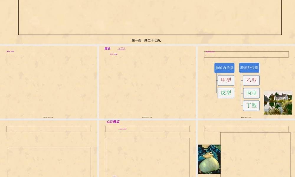
Task: Click the 肠道内传播 blue header box
Action: (x=224, y=68)
